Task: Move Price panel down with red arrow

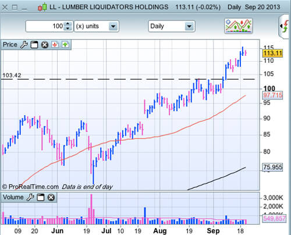Action: click(55, 45)
